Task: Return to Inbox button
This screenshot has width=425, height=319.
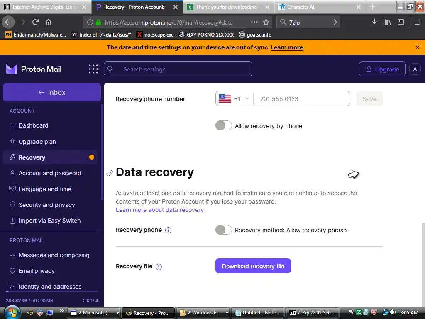Action: (52, 92)
